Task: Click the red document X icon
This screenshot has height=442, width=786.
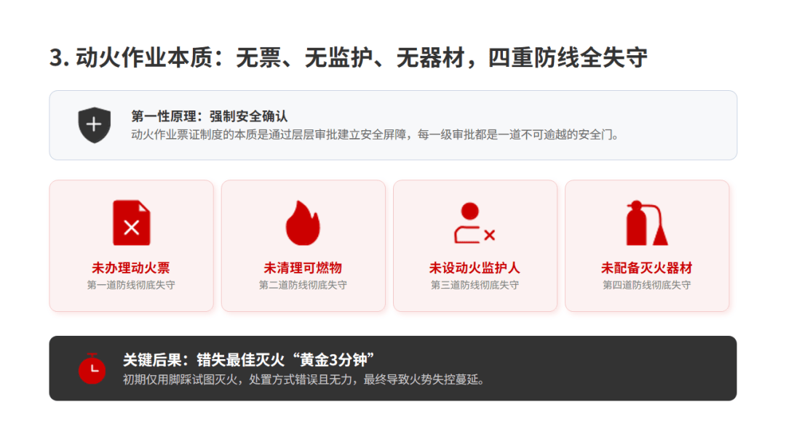Action: pos(131,222)
